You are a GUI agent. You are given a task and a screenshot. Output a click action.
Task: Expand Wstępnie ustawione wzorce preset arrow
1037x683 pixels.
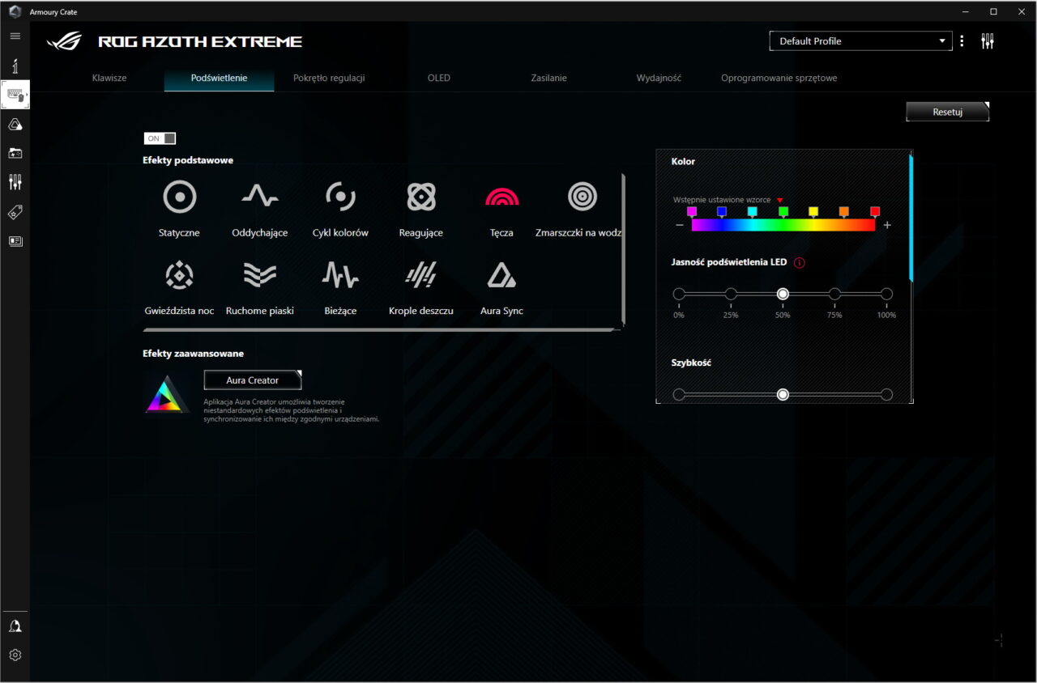[x=780, y=200]
